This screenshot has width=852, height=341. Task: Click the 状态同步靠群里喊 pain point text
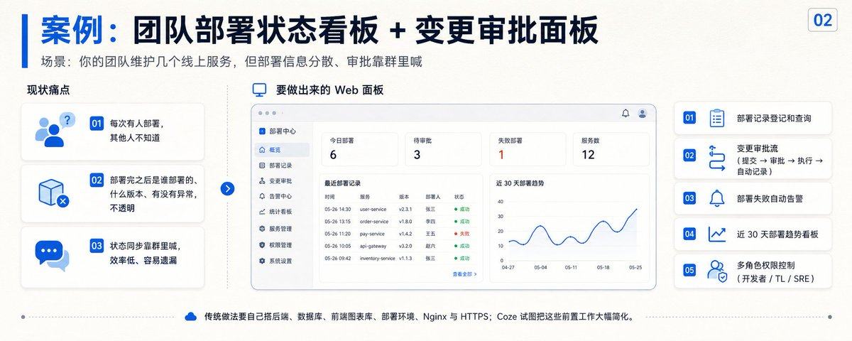(145, 254)
